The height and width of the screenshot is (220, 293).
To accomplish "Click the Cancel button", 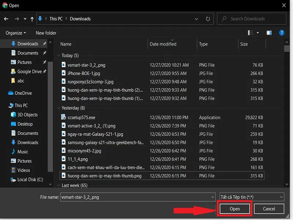I will (269, 209).
